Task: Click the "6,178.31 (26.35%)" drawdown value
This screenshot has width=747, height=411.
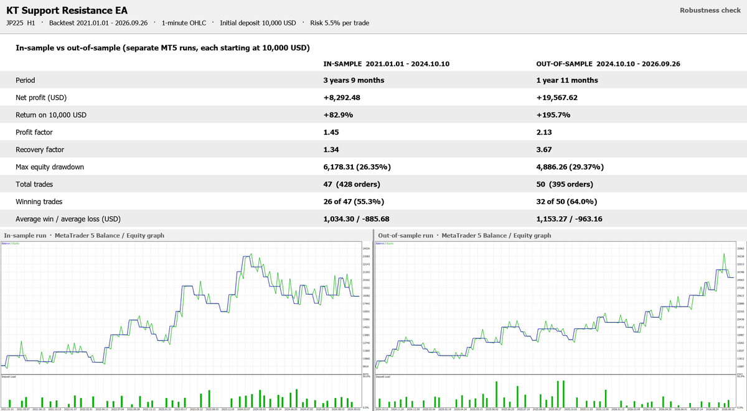Action: tap(357, 167)
